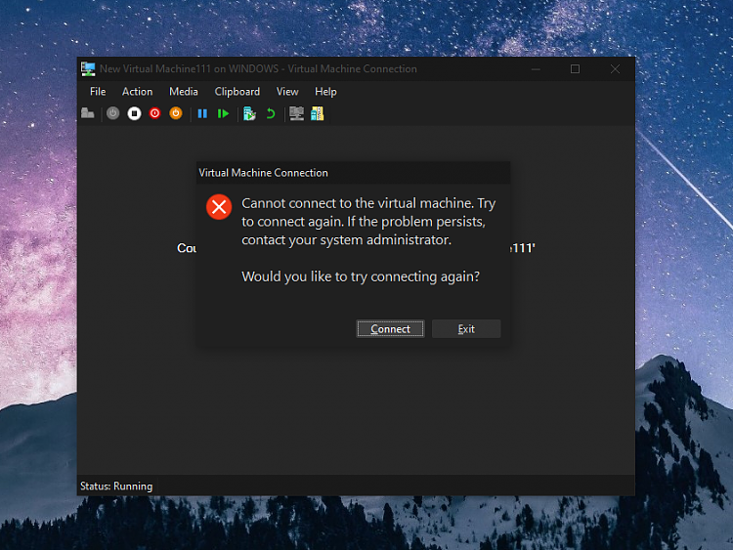Click the Enhanced Session toolbar icon
The image size is (733, 550).
[296, 113]
